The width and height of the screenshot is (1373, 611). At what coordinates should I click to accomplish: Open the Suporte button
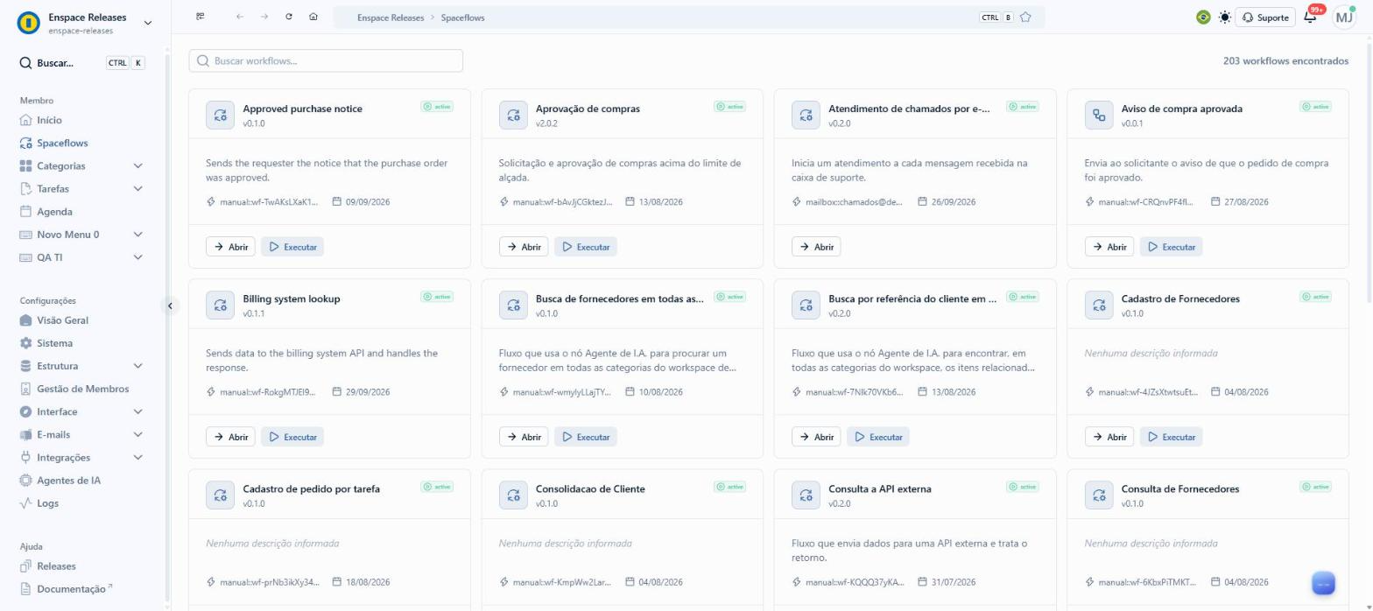tap(1265, 18)
